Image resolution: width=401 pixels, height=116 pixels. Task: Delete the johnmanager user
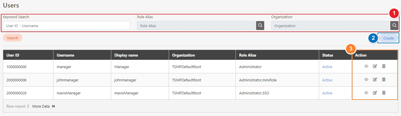[384, 80]
